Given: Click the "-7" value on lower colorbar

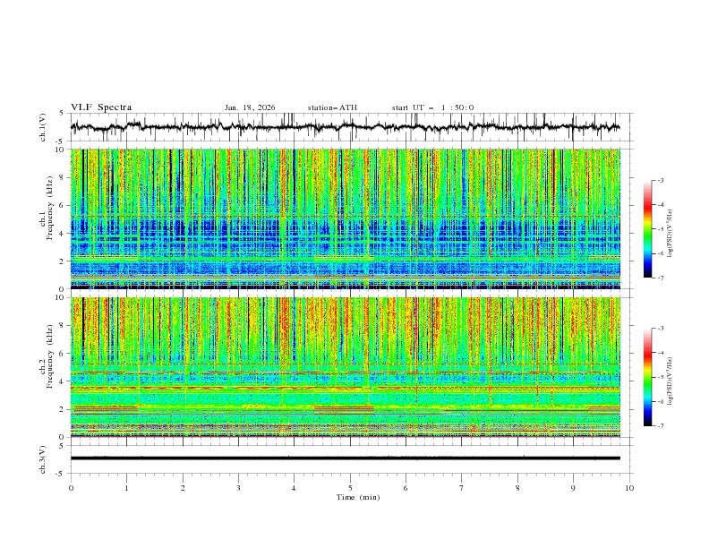Looking at the screenshot, I should tap(660, 426).
